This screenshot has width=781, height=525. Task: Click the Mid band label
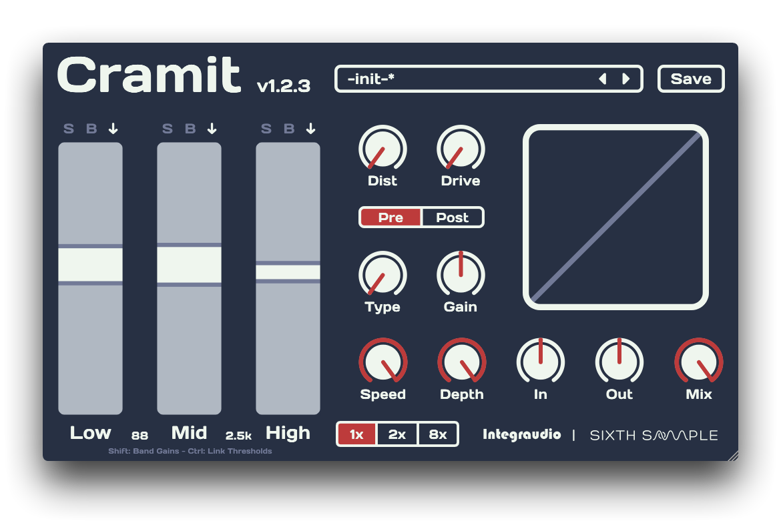(x=189, y=432)
